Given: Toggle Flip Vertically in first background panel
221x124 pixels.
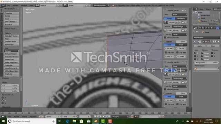Looking at the screenshot, I should [x=177, y=52].
